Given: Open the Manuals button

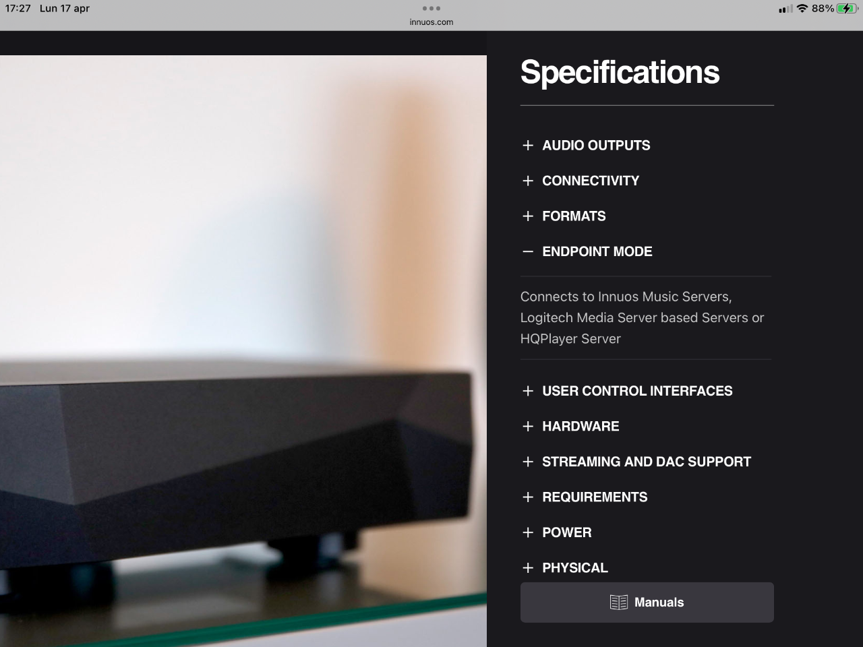Looking at the screenshot, I should (647, 603).
